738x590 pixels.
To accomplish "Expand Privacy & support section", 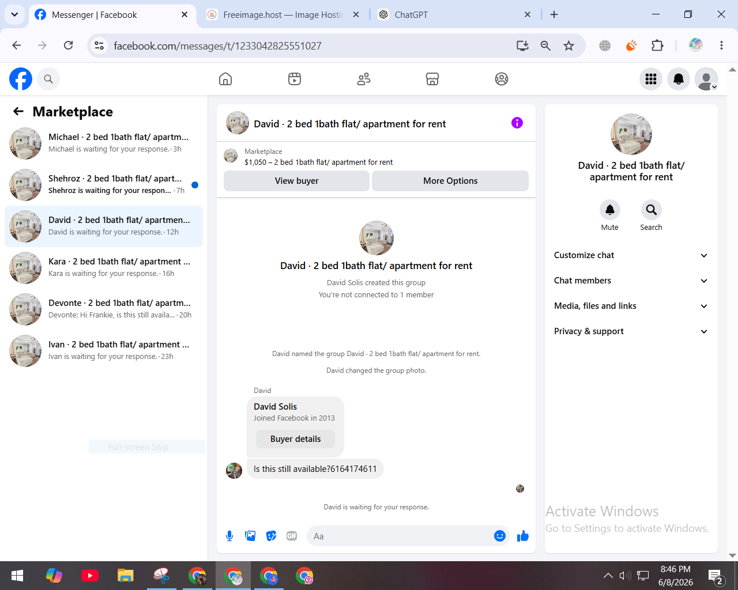I will pos(631,331).
